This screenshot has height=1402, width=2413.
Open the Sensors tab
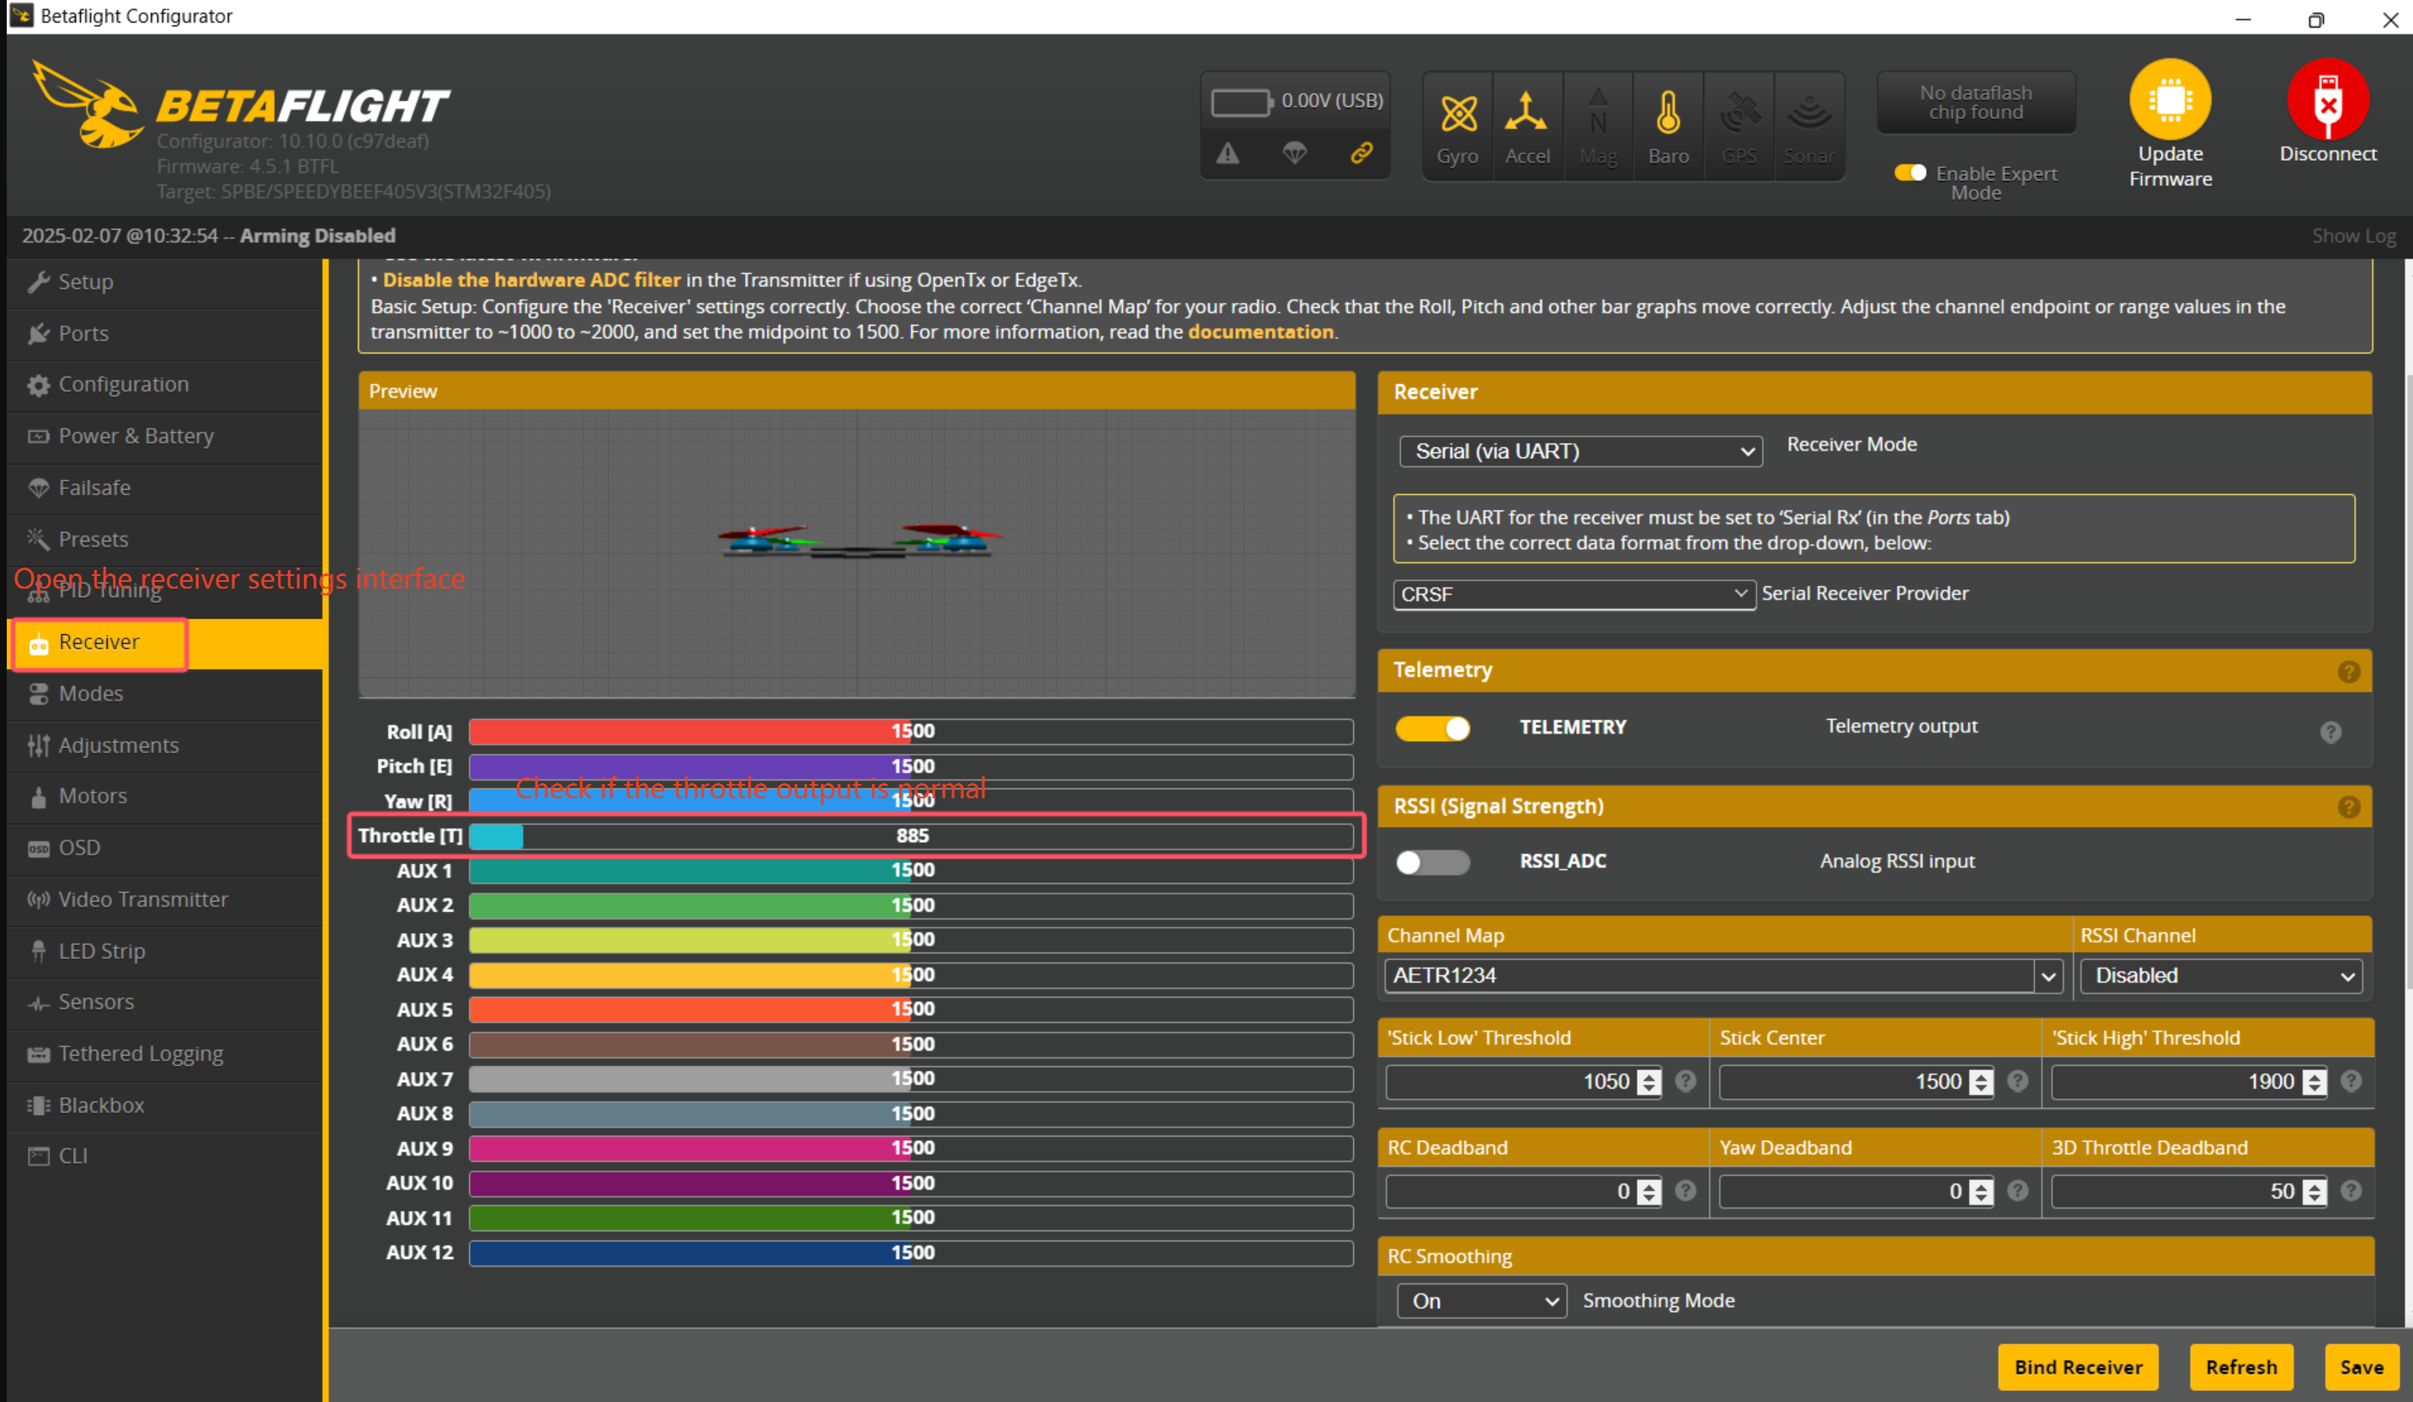(x=165, y=1002)
